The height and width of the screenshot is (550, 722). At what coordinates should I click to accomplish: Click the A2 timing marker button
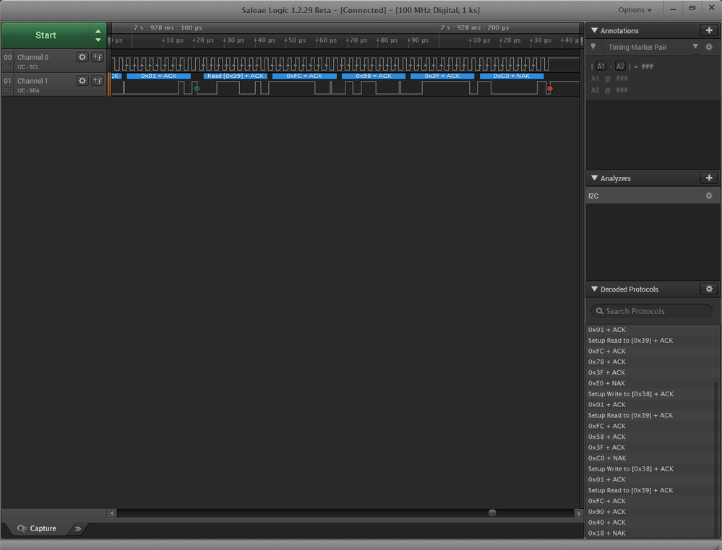click(x=620, y=66)
